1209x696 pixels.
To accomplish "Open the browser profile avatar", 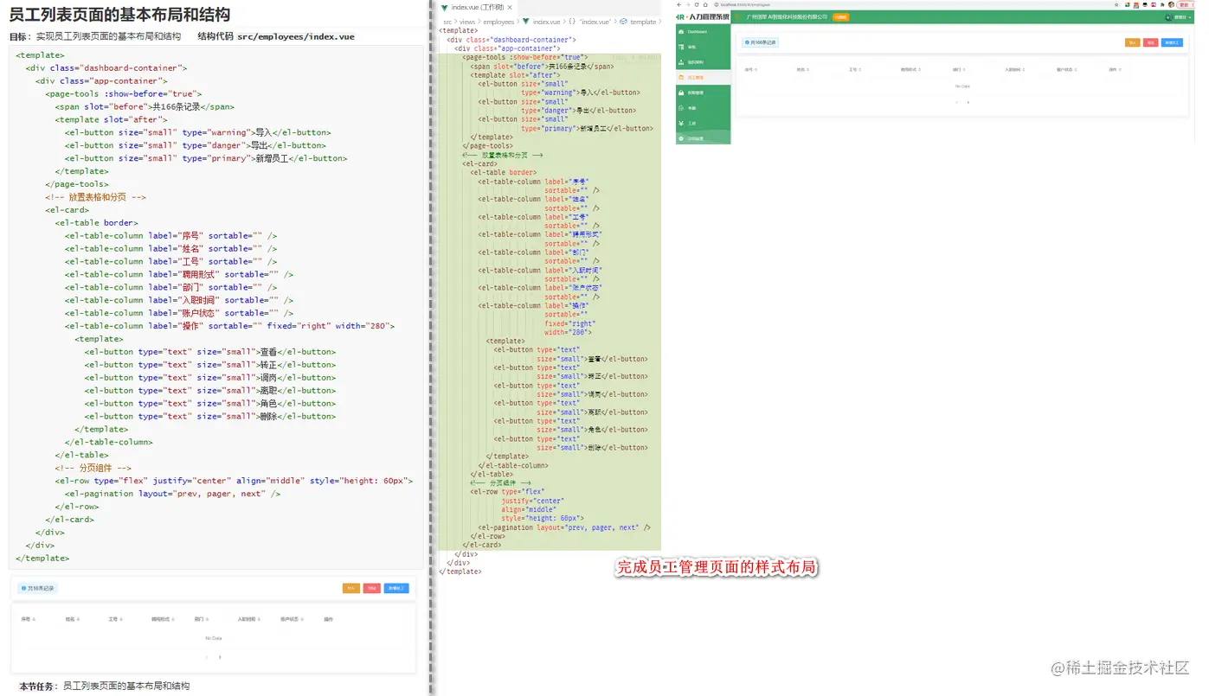I will pyautogui.click(x=1171, y=4).
